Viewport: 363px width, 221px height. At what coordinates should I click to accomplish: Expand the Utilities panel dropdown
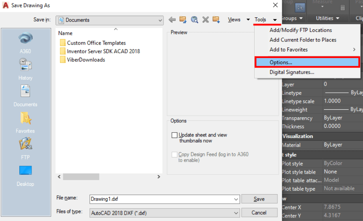point(337,18)
